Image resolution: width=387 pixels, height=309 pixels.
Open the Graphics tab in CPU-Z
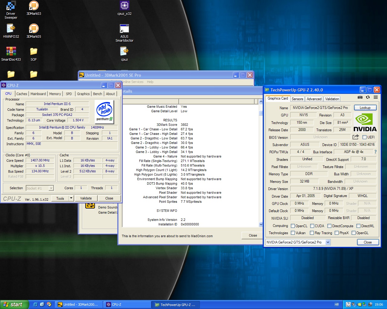(83, 94)
